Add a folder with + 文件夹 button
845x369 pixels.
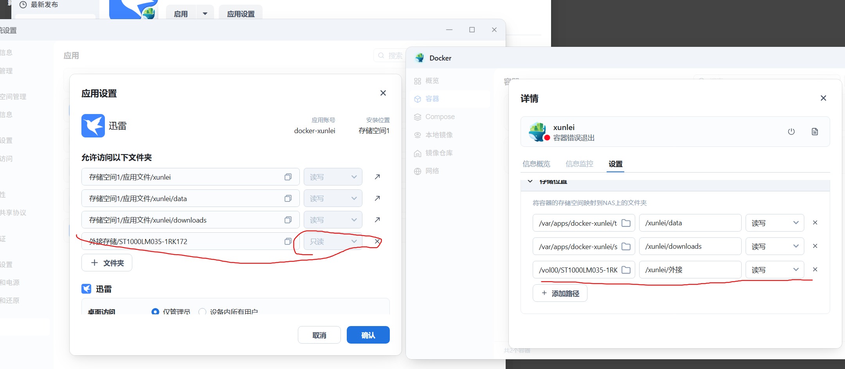pyautogui.click(x=107, y=263)
